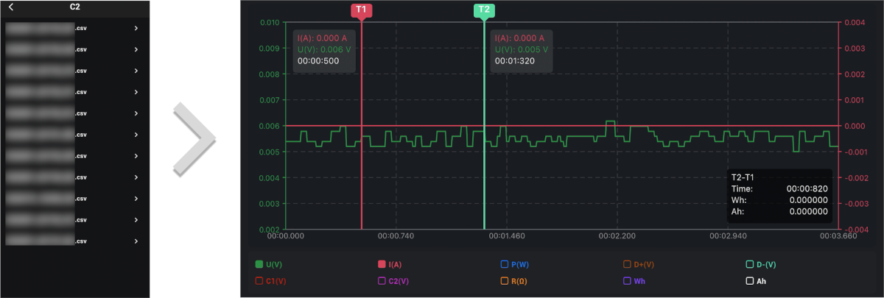The height and width of the screenshot is (298, 884).
Task: Show the C1(V) trace
Action: (x=259, y=280)
